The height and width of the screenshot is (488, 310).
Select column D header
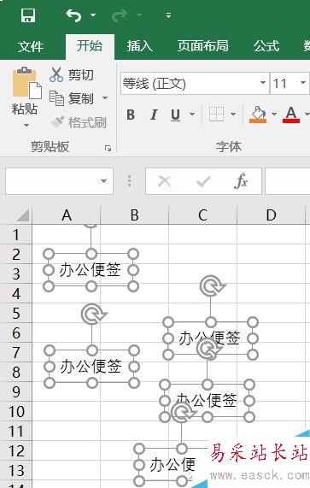coord(271,215)
